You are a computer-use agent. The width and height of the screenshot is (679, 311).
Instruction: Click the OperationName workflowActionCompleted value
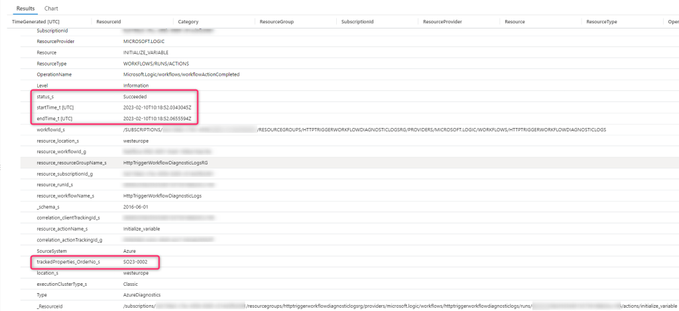click(181, 74)
